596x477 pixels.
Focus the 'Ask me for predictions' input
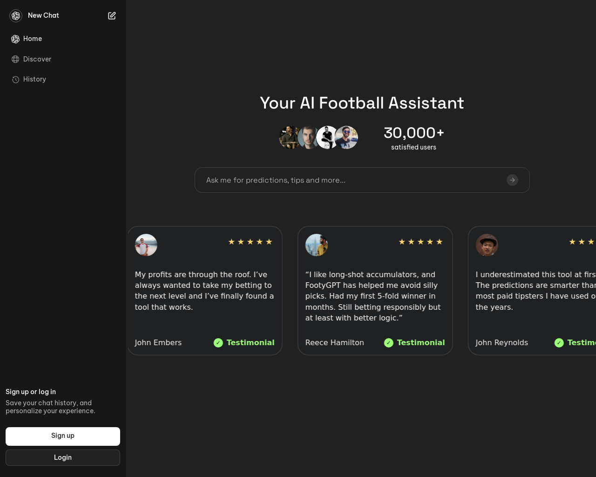pyautogui.click(x=354, y=180)
